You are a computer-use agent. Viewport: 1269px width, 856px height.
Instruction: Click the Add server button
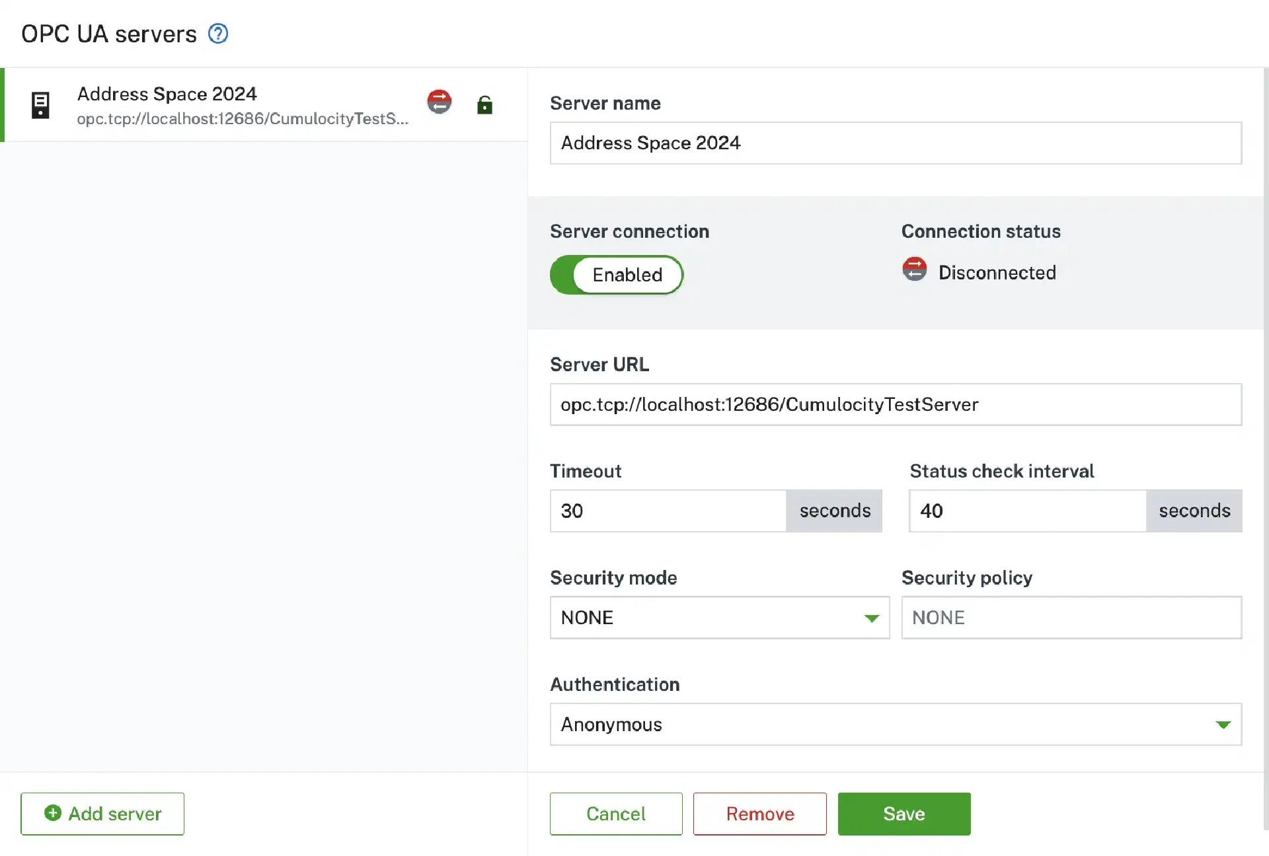102,814
